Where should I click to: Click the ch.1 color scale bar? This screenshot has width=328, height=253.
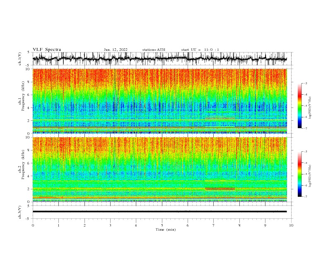point(299,105)
